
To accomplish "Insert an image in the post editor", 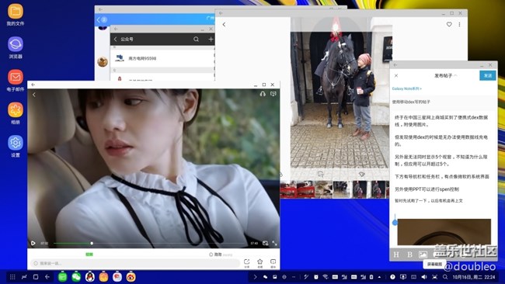I will (423, 255).
